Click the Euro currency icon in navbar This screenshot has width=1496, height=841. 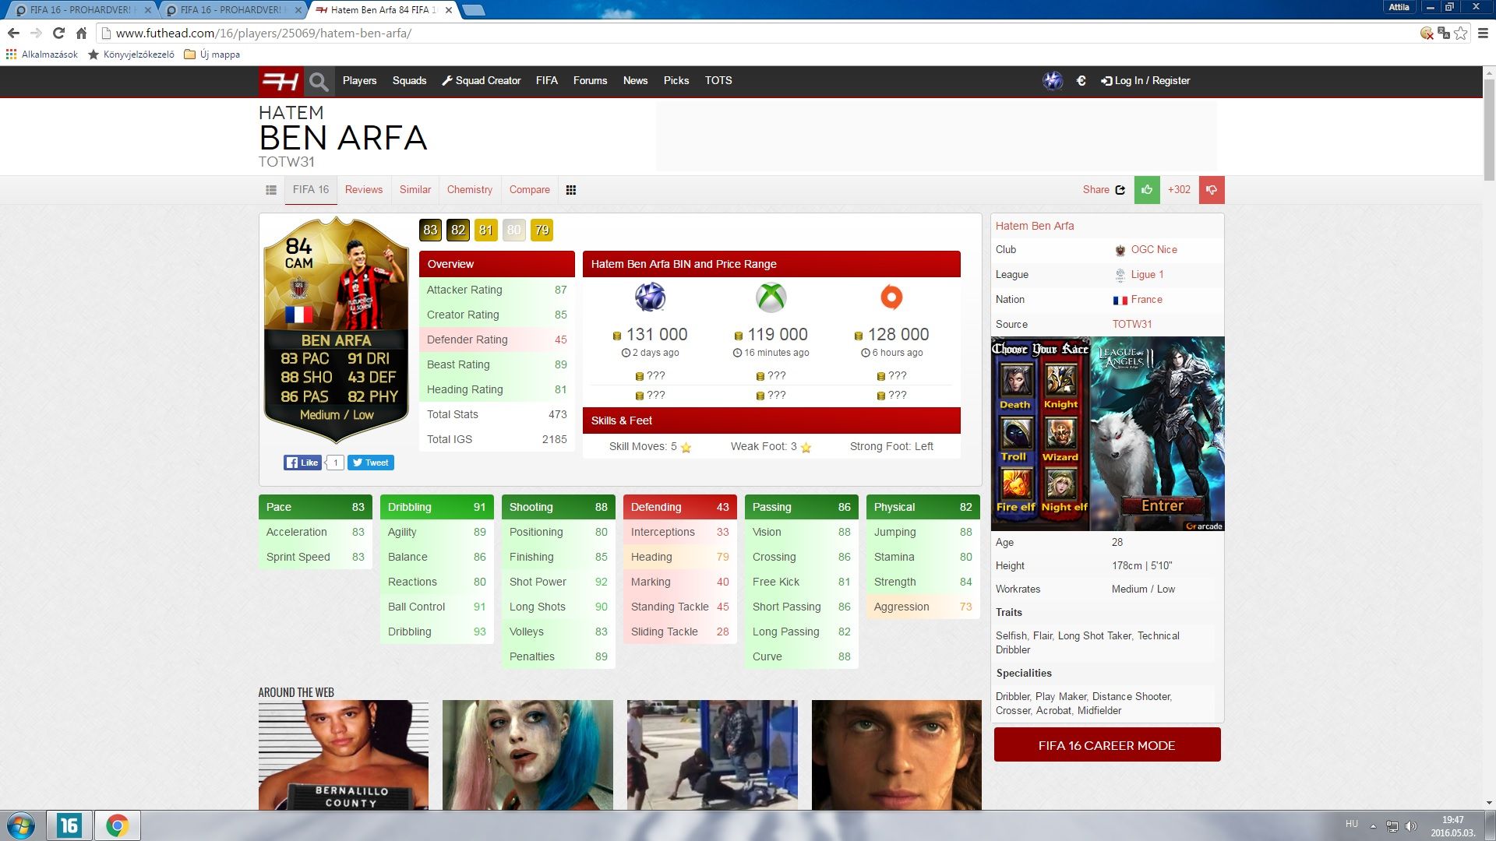coord(1081,81)
